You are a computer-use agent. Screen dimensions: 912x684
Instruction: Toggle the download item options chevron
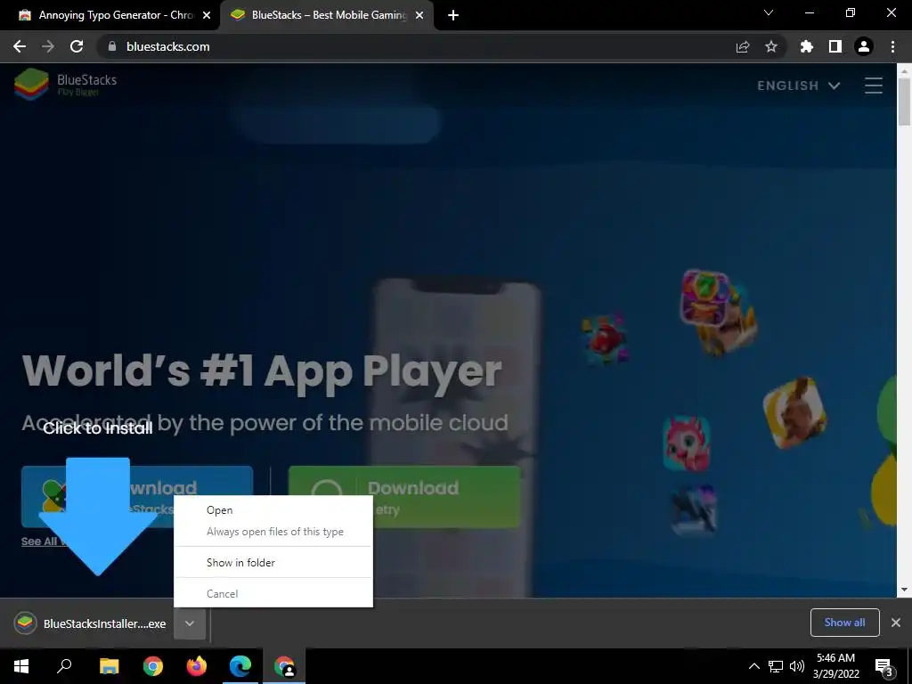190,623
